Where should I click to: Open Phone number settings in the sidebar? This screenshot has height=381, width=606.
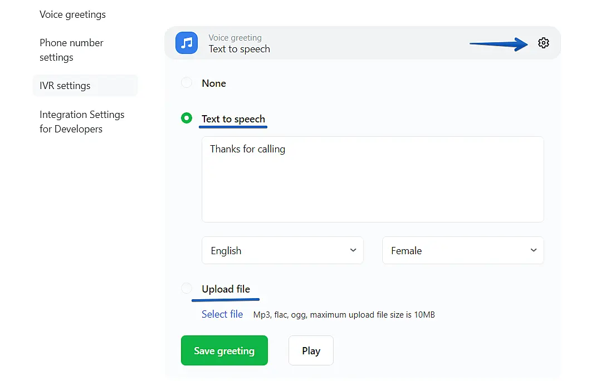pos(71,50)
